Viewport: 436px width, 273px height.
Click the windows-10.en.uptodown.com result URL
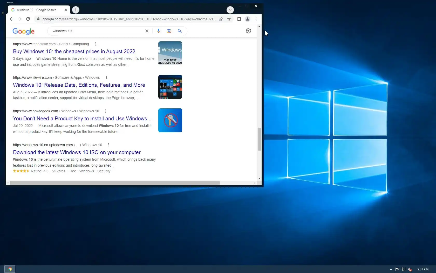(x=43, y=145)
